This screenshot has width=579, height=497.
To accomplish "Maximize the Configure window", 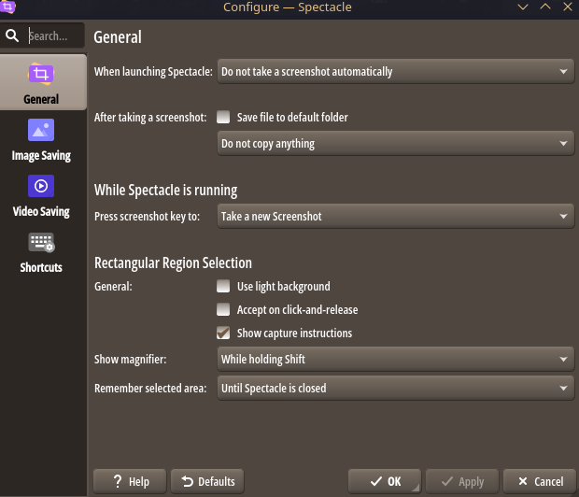I will [x=545, y=7].
